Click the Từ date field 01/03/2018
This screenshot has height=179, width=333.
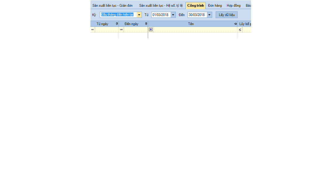161,15
